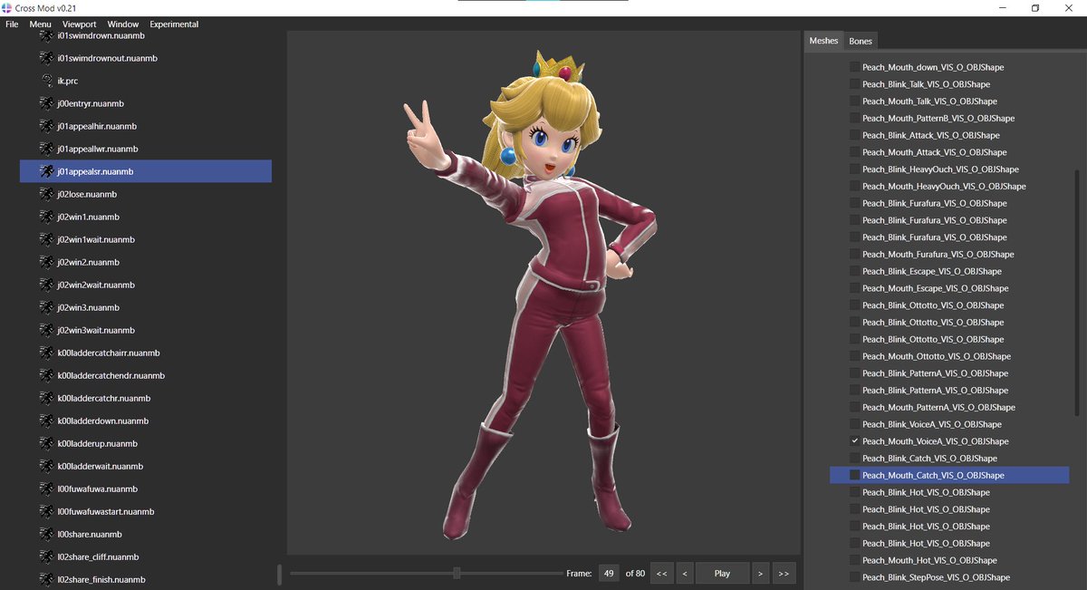Viewport: 1087px width, 590px height.
Task: Click the icon beside l00share.nuanmb
Action: point(46,534)
